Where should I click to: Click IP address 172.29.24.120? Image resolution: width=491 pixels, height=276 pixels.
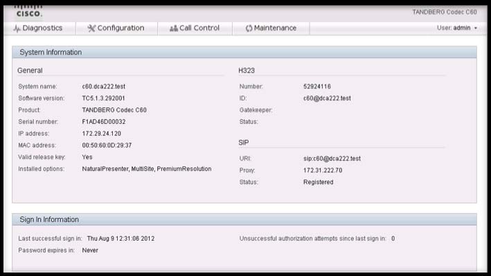pyautogui.click(x=102, y=134)
